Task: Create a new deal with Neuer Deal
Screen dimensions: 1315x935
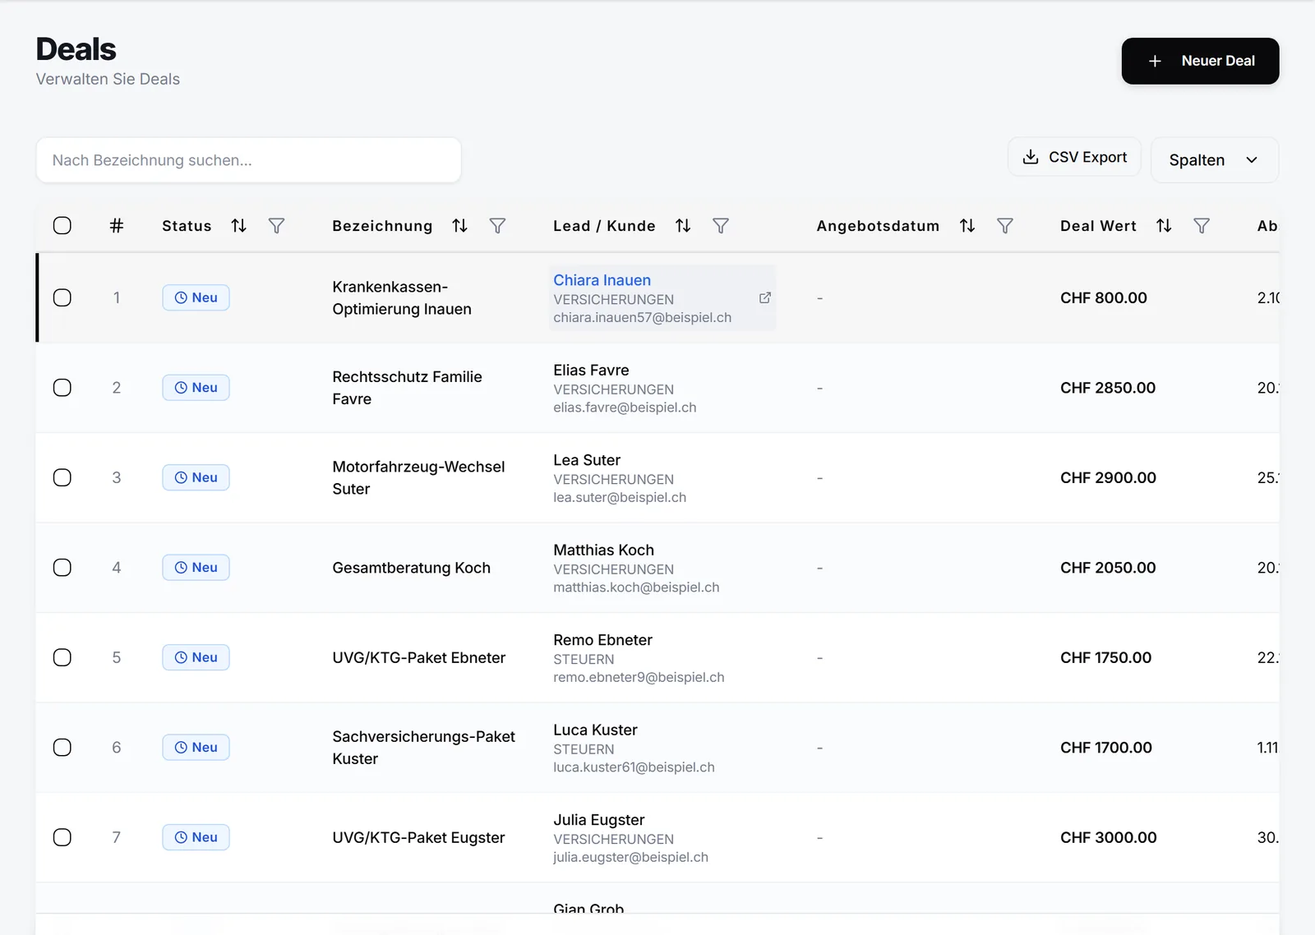Action: [x=1200, y=61]
